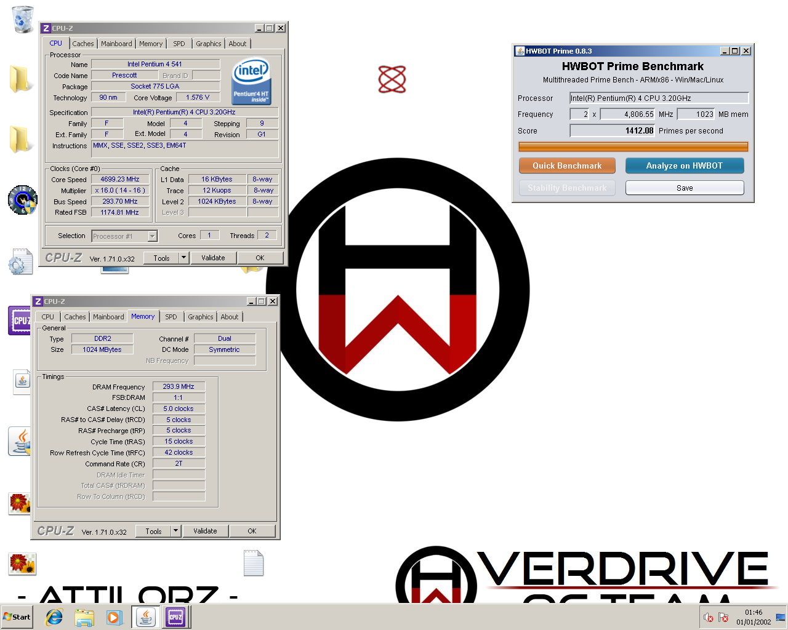Image resolution: width=788 pixels, height=630 pixels.
Task: Click Validate in top CPU-Z window
Action: [x=213, y=258]
